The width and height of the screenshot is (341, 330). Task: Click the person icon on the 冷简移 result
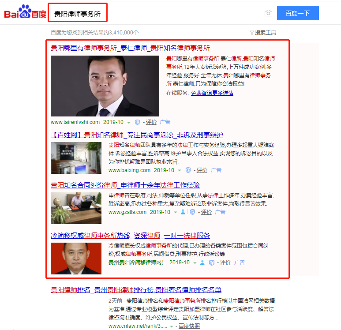click(x=202, y=262)
